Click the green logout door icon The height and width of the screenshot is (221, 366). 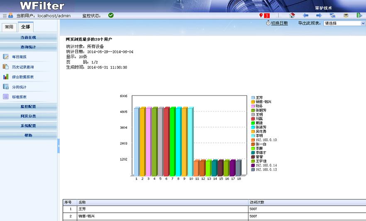[x=359, y=15]
